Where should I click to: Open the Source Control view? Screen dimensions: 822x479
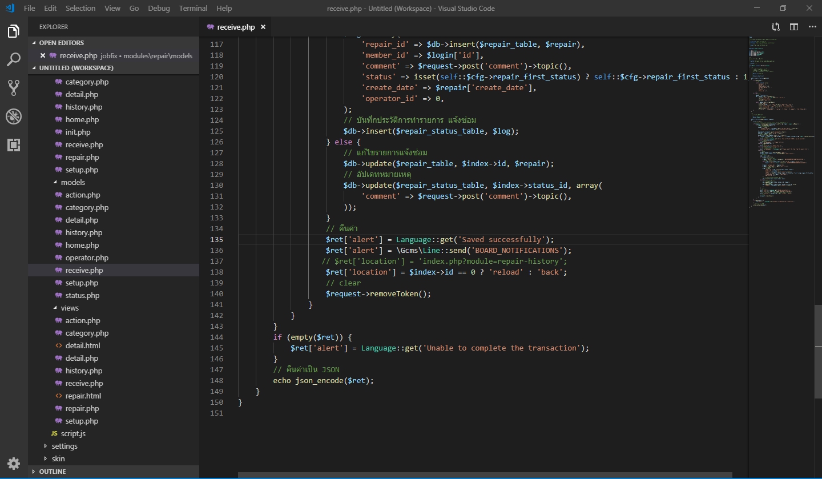click(x=14, y=87)
